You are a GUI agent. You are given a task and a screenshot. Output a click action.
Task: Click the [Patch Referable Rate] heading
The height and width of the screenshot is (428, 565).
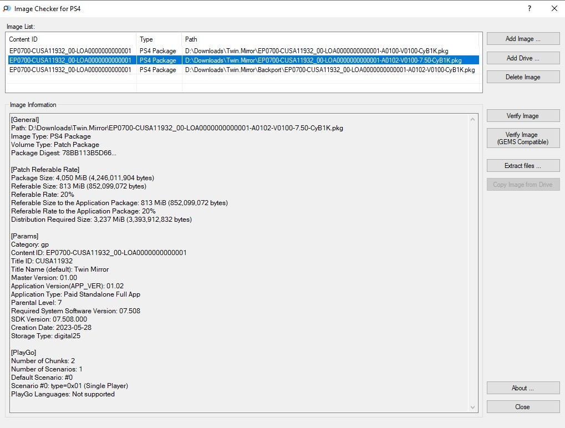(x=45, y=169)
